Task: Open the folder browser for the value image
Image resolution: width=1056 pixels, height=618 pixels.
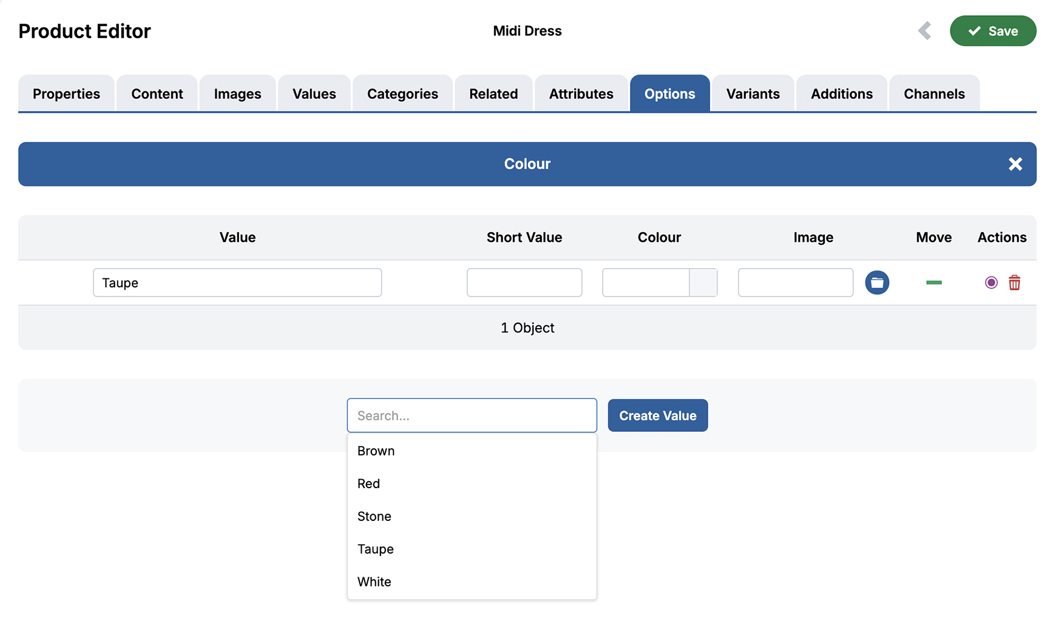Action: tap(877, 282)
